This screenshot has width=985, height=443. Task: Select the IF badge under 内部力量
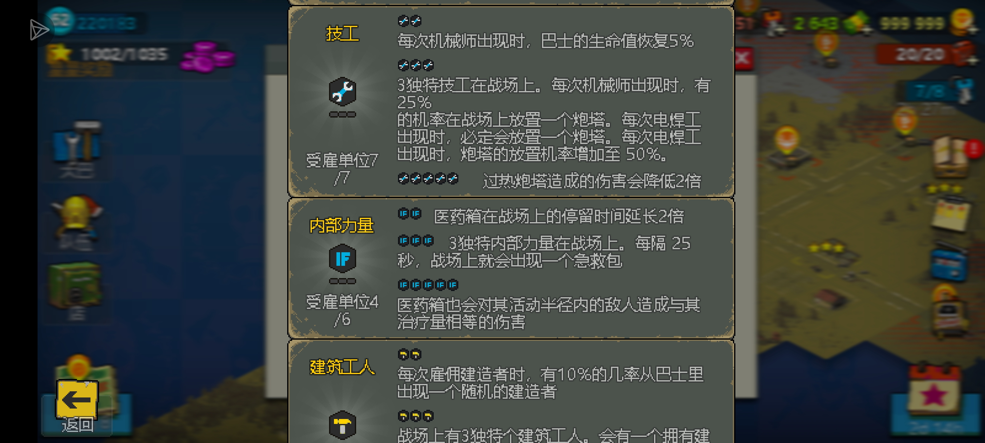[342, 259]
